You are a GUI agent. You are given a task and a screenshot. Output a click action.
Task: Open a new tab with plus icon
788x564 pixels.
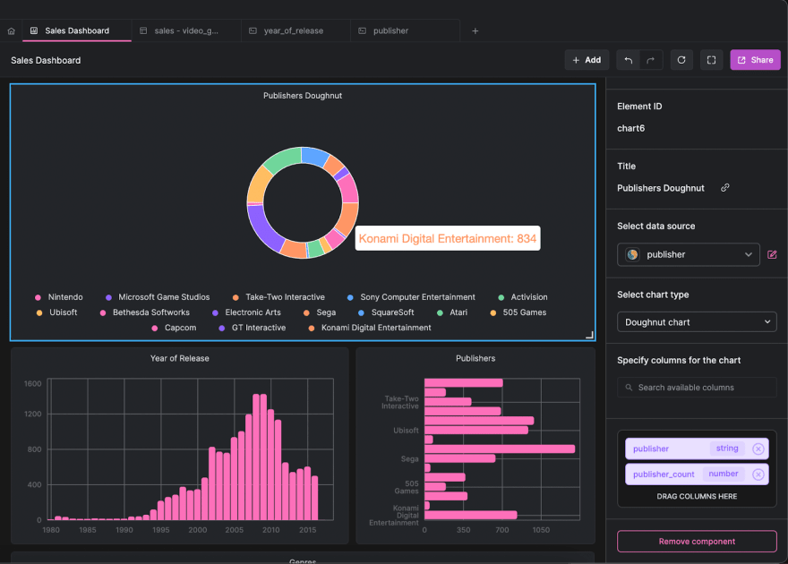(x=475, y=31)
